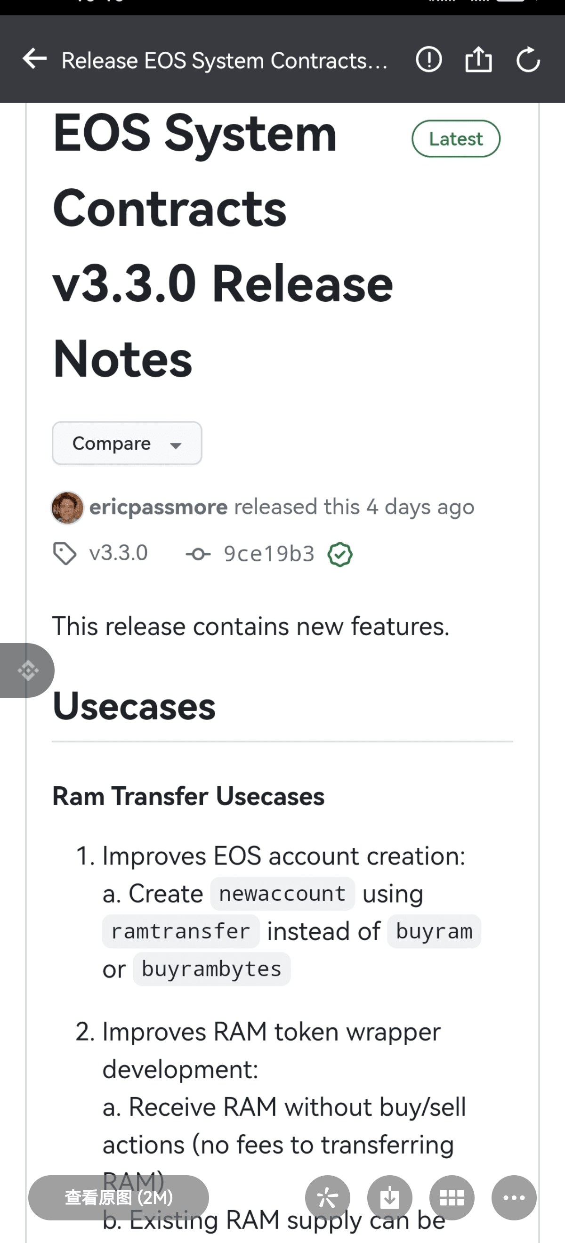Open ericpassmore's profile link
Screen dimensions: 565x1243
pyautogui.click(x=158, y=507)
